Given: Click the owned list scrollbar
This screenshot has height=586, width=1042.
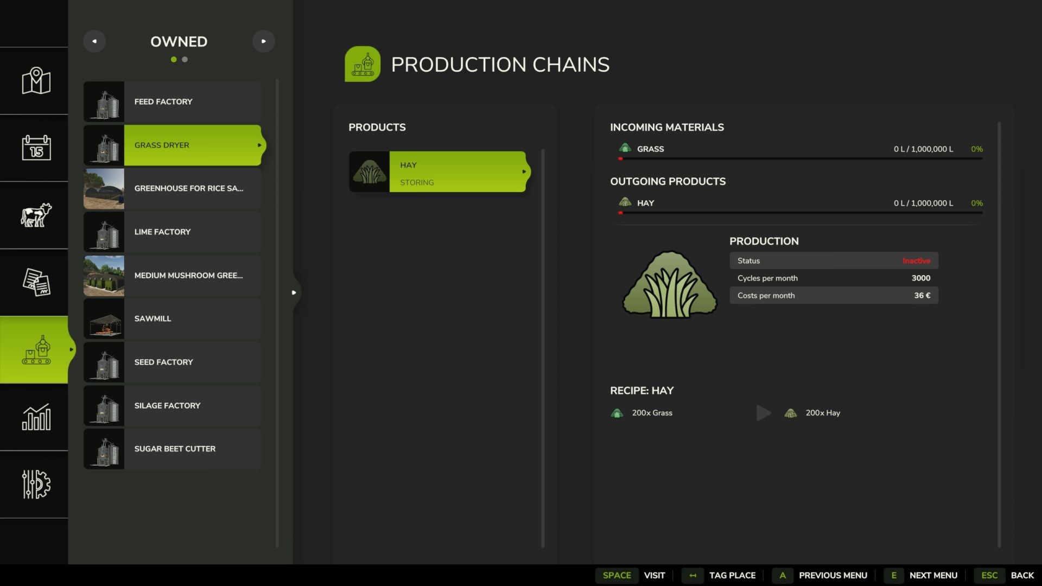Looking at the screenshot, I should tap(277, 313).
